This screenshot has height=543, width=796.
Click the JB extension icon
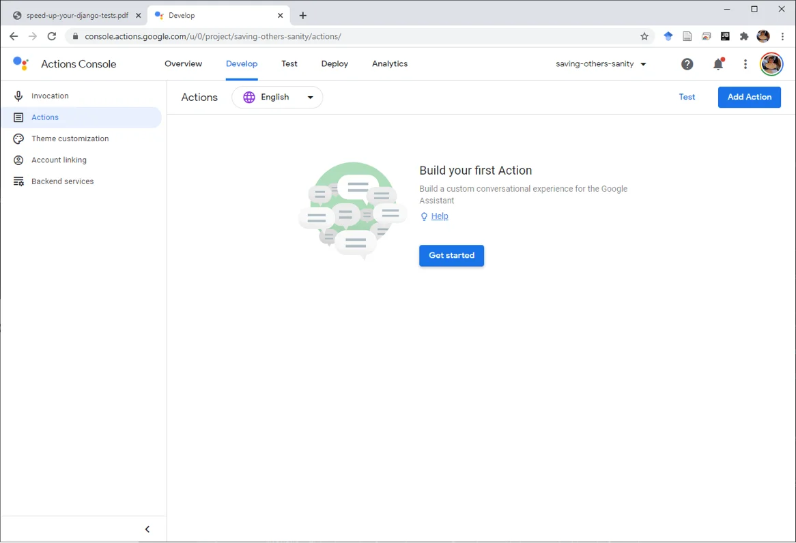(725, 36)
